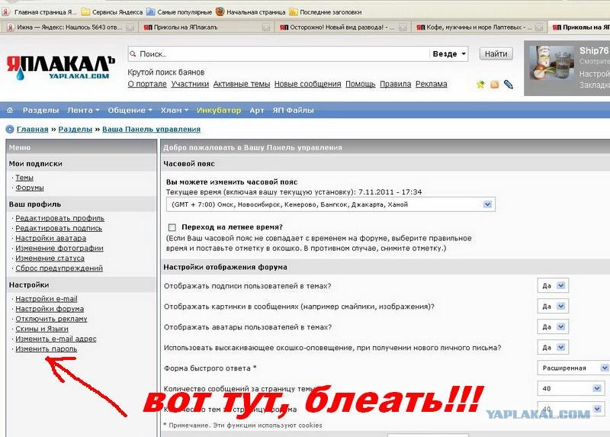Close the Приколы на ЯПлакалъ tab

266,27
